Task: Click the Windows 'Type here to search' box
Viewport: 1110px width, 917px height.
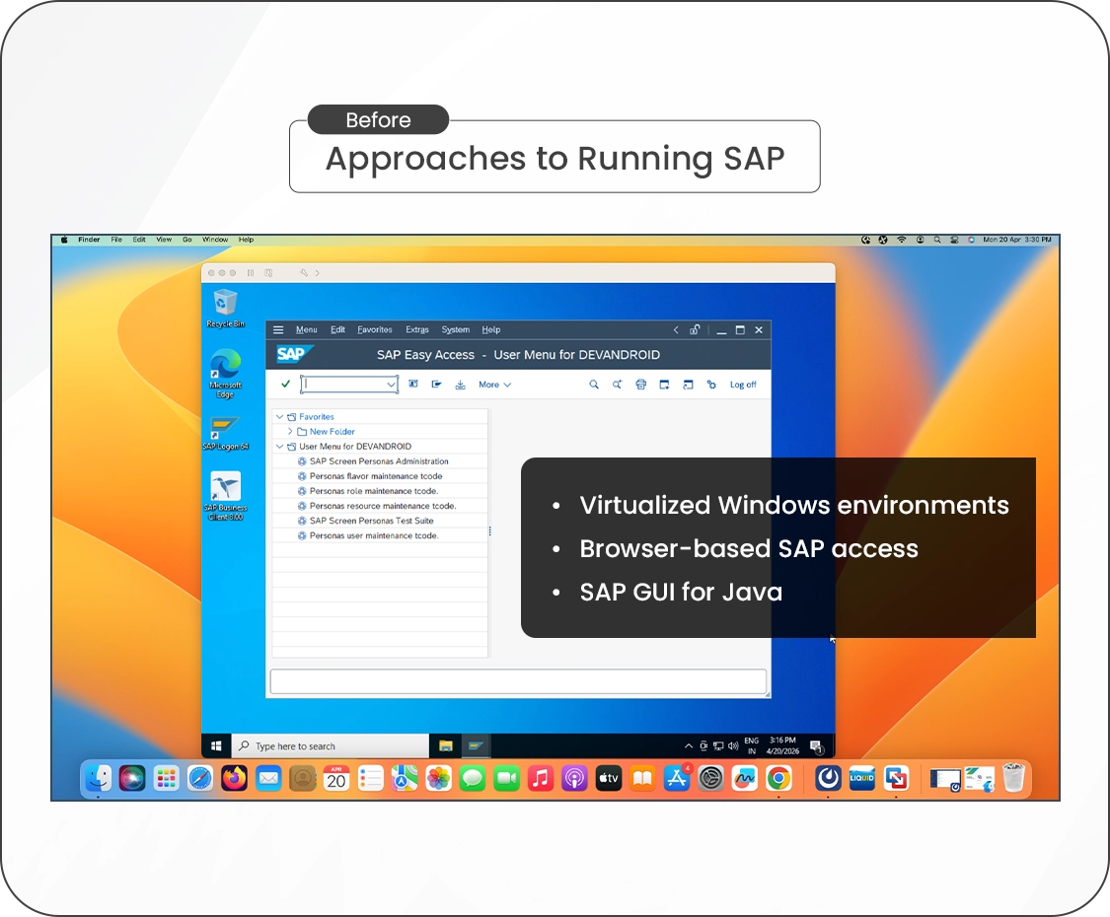Action: [331, 745]
